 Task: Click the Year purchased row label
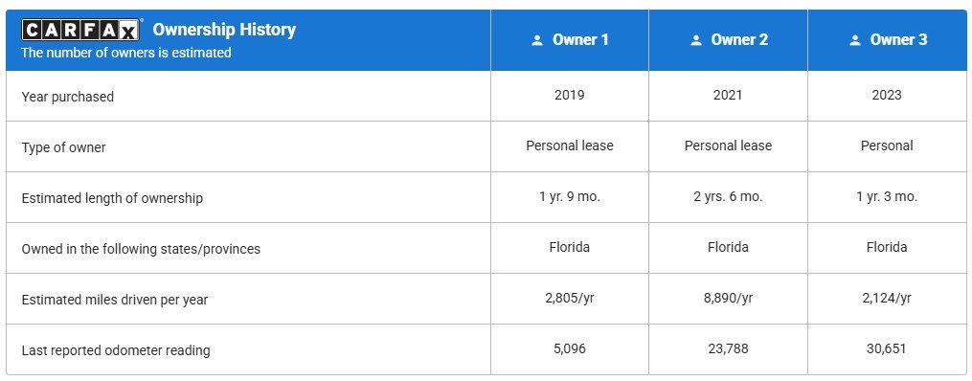pos(68,97)
